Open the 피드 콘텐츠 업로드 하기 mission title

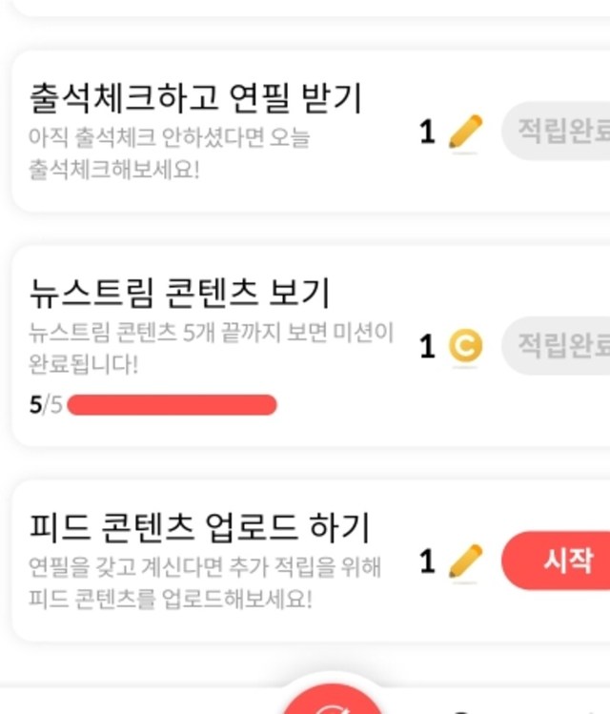199,527
